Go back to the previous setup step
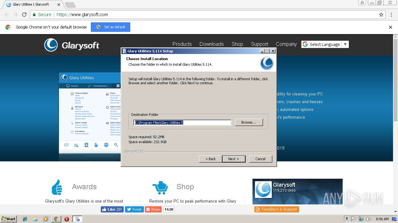 211,159
